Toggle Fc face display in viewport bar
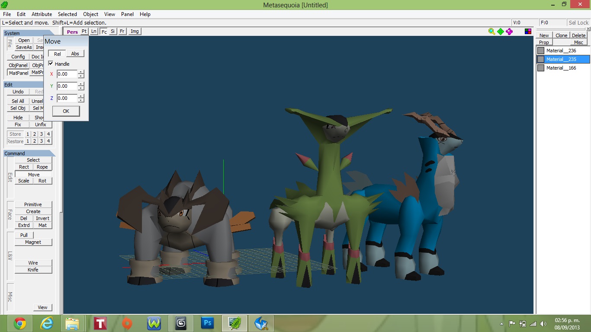 tap(104, 32)
